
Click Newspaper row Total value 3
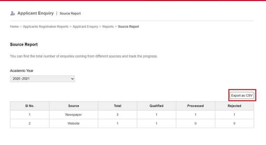click(117, 114)
